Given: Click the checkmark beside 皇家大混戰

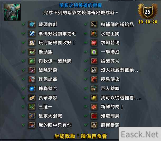Looking at the screenshot, I should [23, 116].
